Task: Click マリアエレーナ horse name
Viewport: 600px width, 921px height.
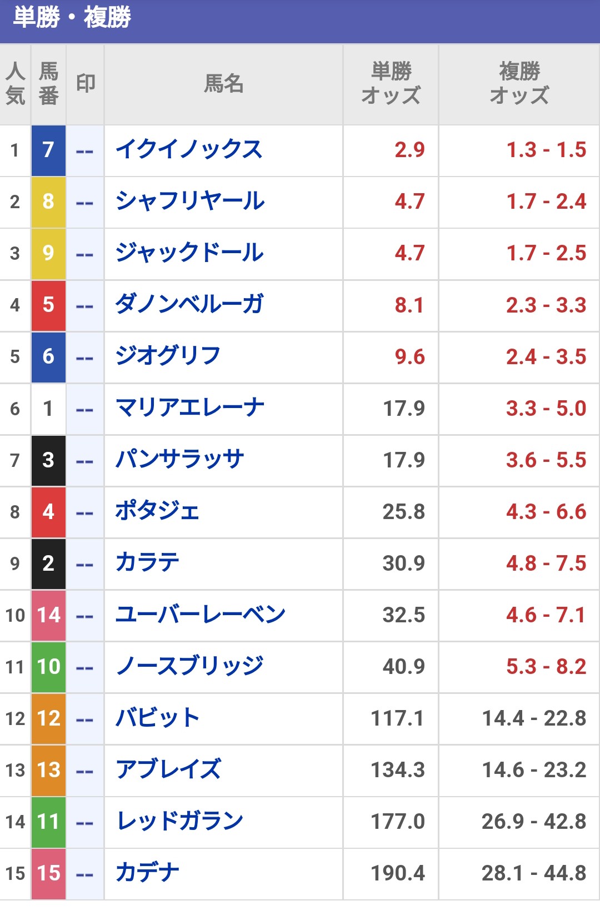Action: (189, 408)
